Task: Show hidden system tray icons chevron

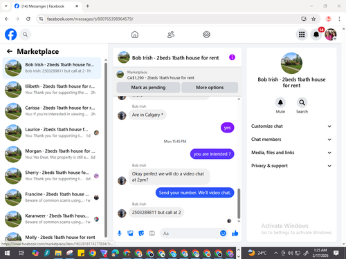Action: 276,253
